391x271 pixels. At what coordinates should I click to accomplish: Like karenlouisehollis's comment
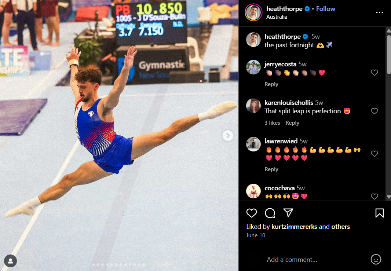click(374, 111)
